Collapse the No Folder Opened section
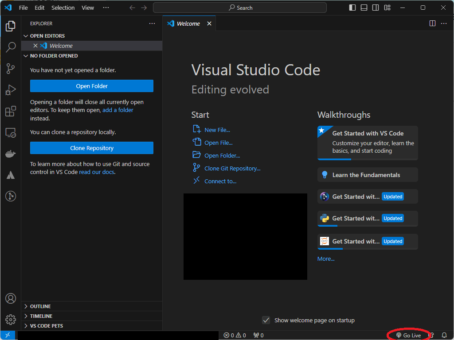 tap(26, 56)
